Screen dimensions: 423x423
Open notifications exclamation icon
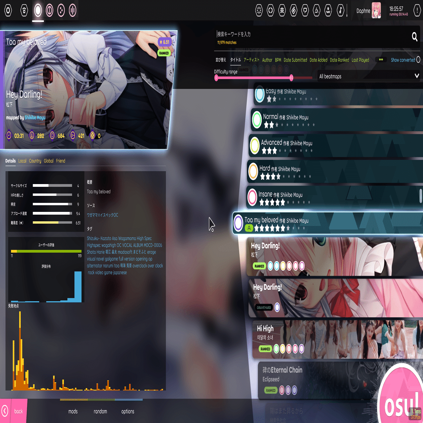[418, 10]
